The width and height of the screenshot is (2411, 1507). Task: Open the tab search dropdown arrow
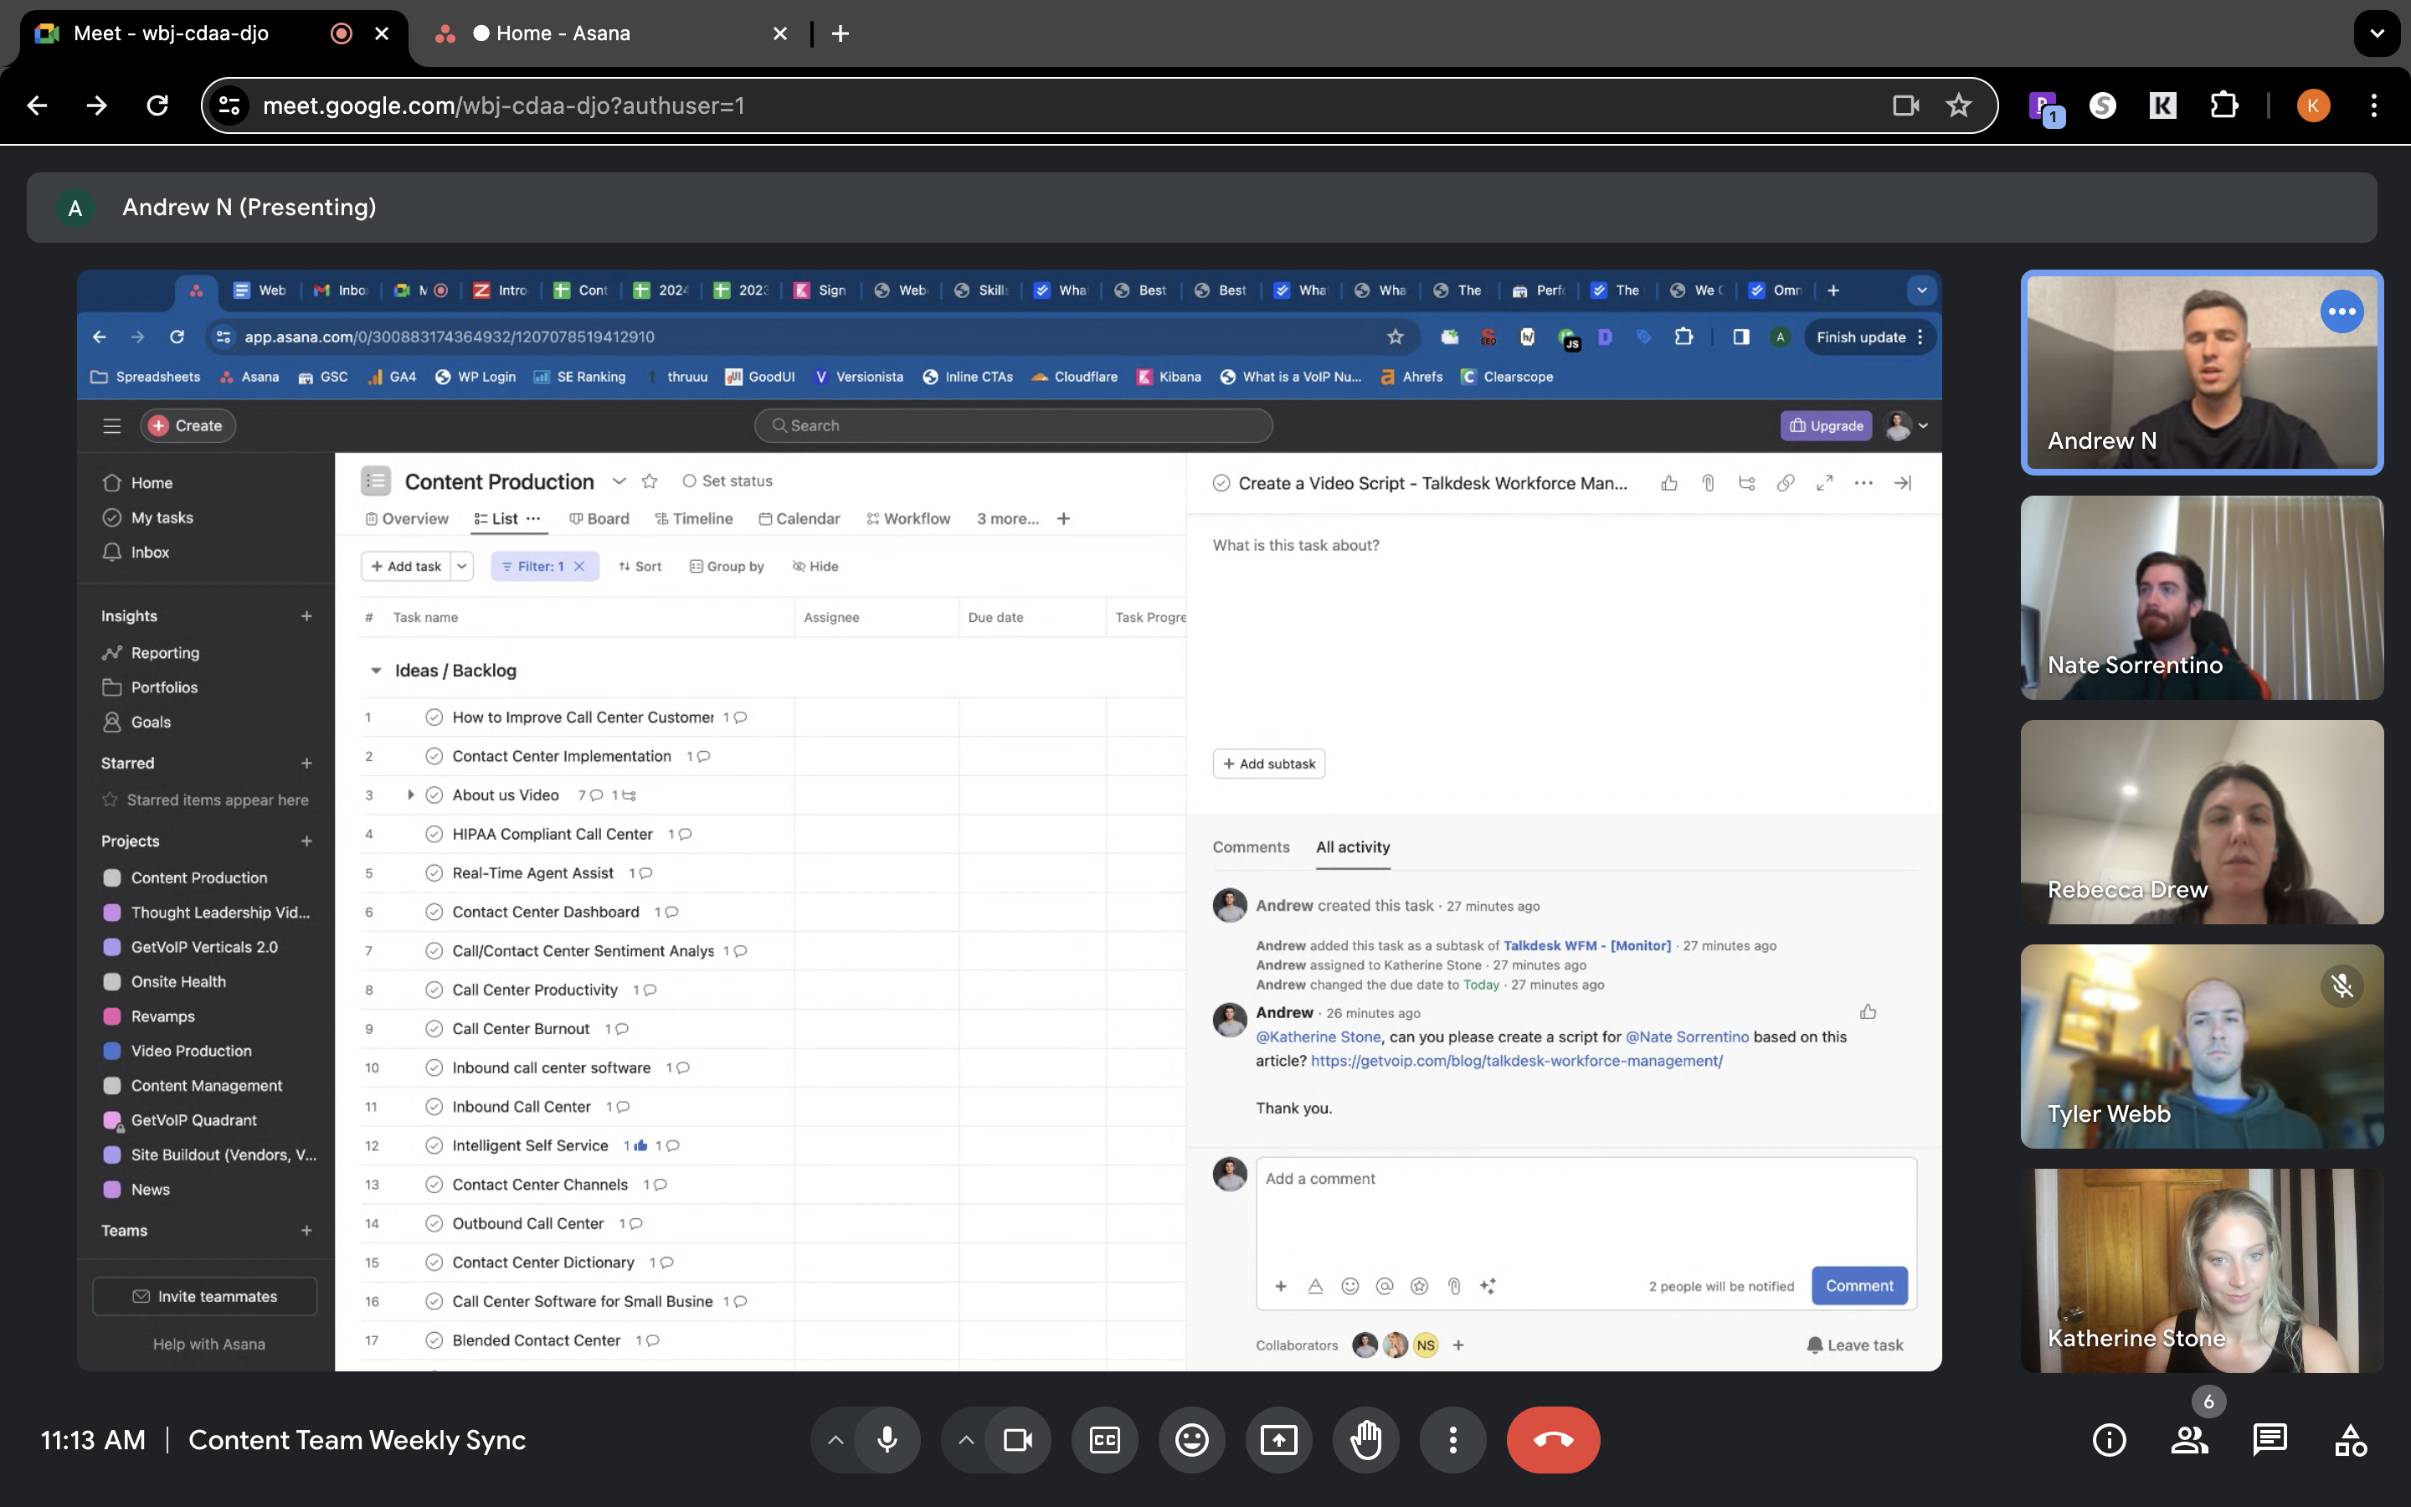[2378, 33]
